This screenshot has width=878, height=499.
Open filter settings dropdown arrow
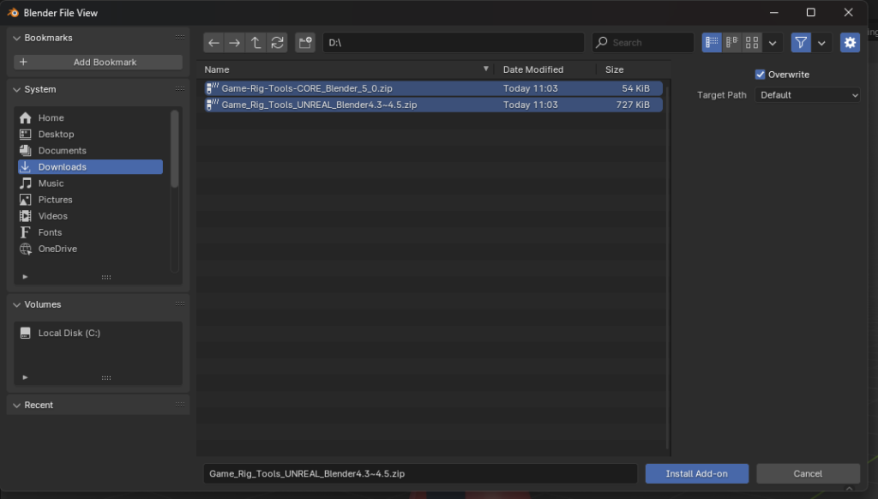[822, 43]
